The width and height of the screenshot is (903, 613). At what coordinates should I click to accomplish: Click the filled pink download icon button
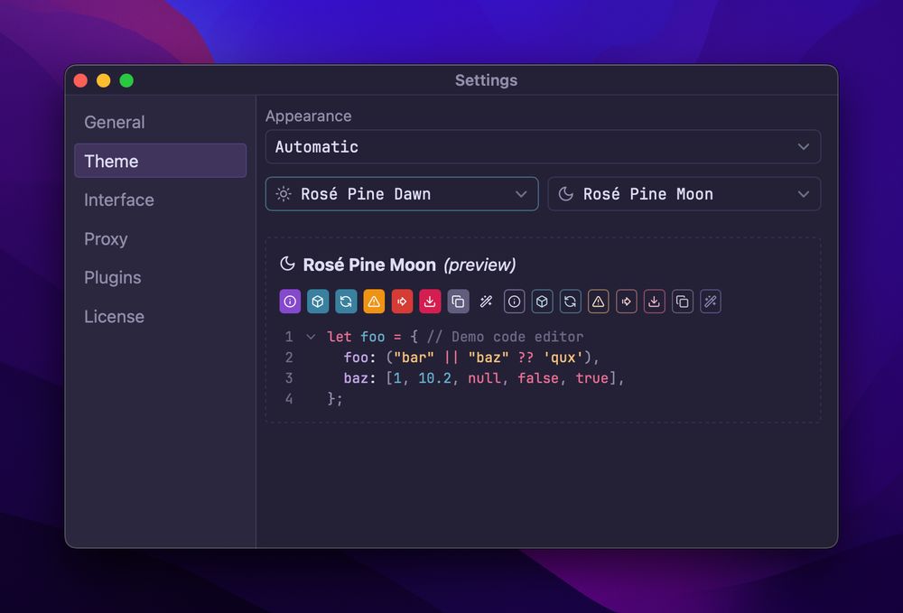point(430,302)
